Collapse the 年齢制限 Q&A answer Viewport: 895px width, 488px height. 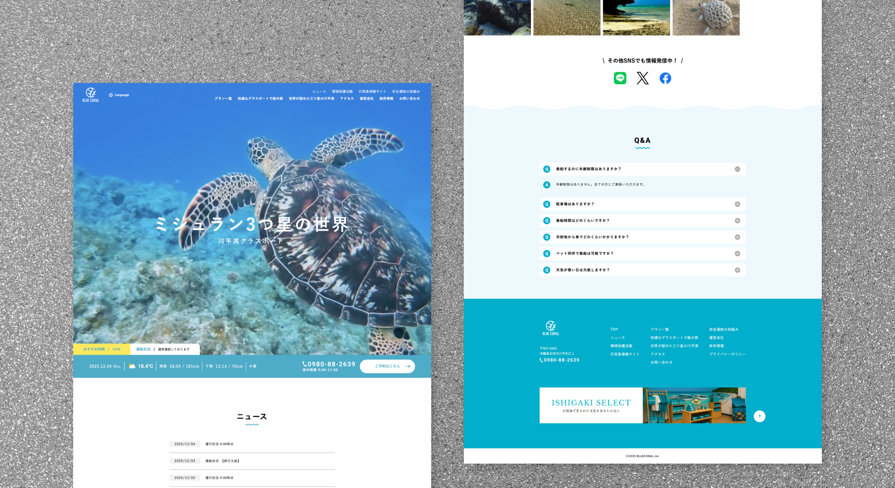click(x=737, y=169)
